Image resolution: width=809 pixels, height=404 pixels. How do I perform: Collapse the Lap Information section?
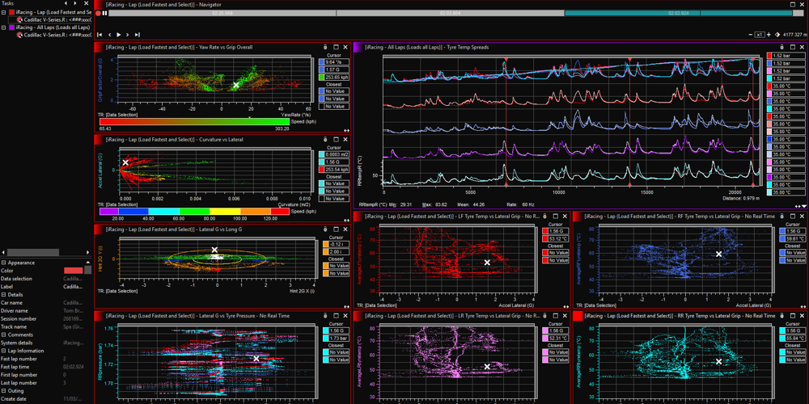[3, 351]
